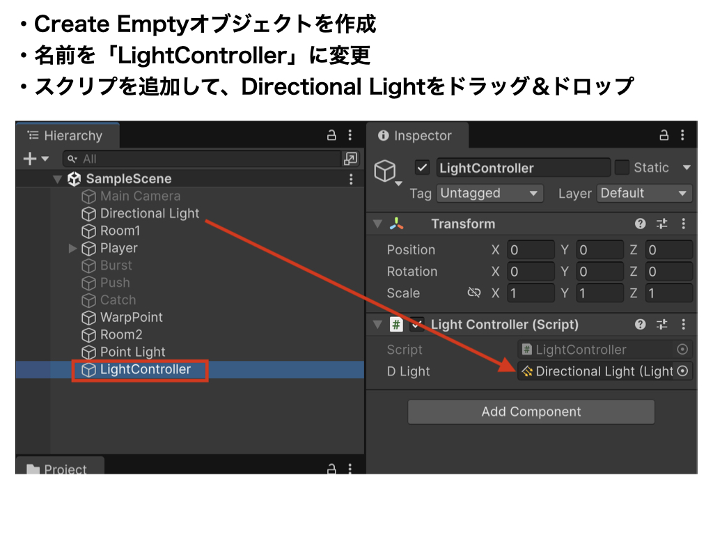Select Directional Light in the Hierarchy
Image resolution: width=713 pixels, height=535 pixels.
(x=149, y=214)
